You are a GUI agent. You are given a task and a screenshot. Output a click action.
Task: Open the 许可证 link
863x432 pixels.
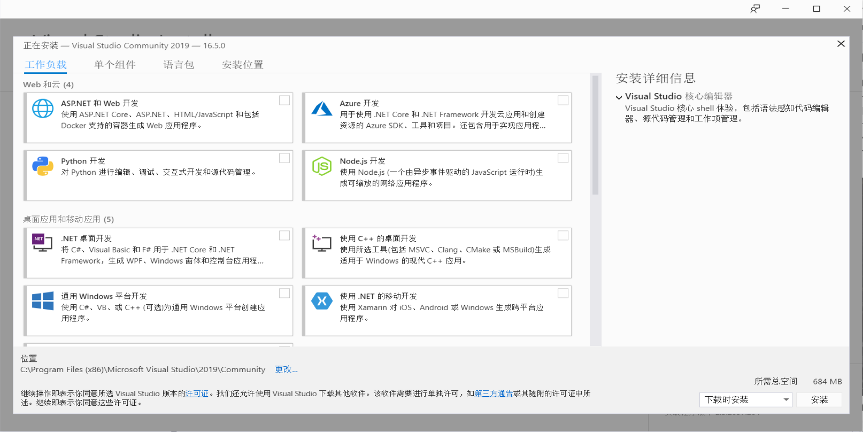197,394
